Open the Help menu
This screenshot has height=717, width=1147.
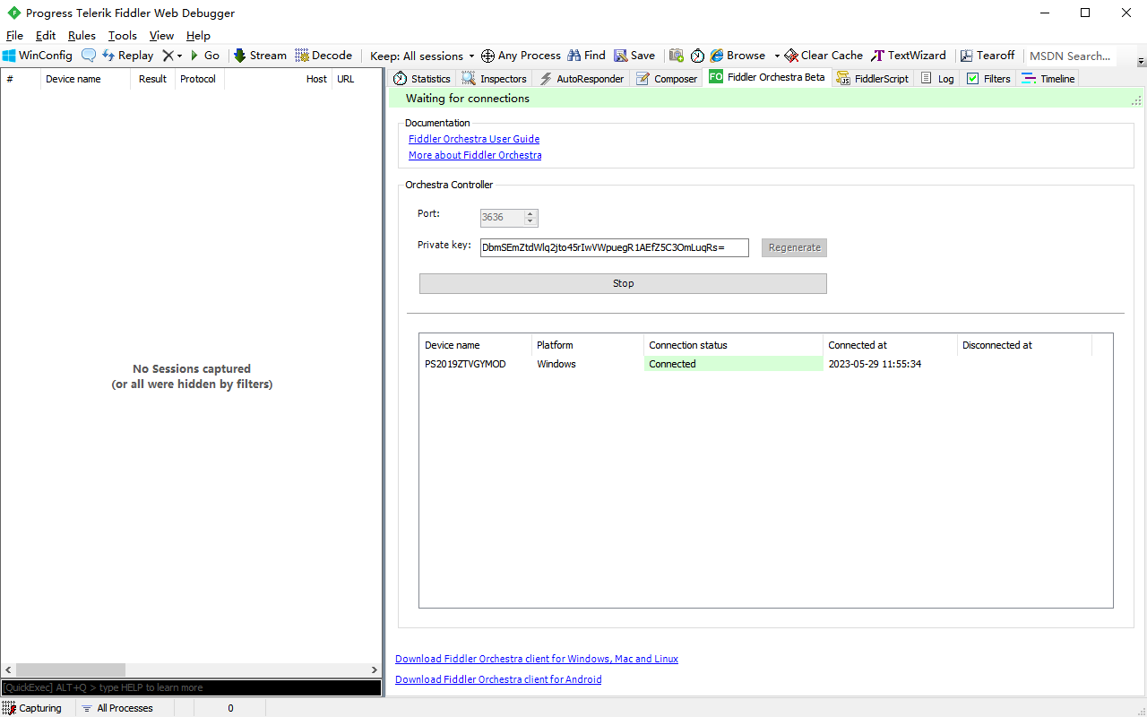pos(198,36)
